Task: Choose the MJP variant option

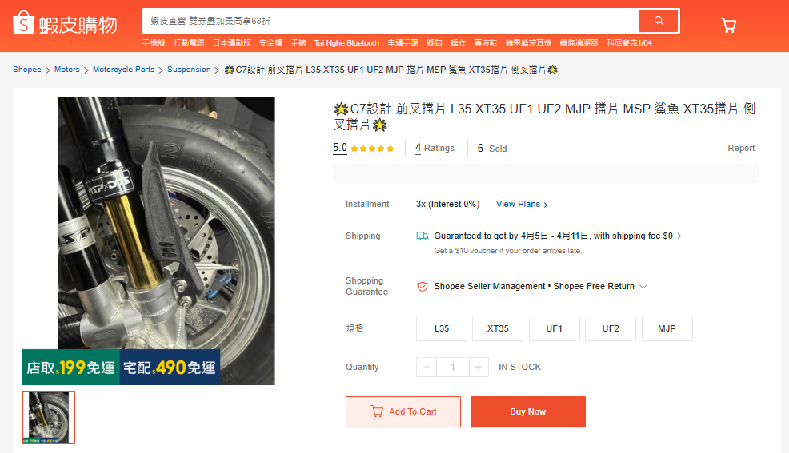Action: click(x=667, y=328)
